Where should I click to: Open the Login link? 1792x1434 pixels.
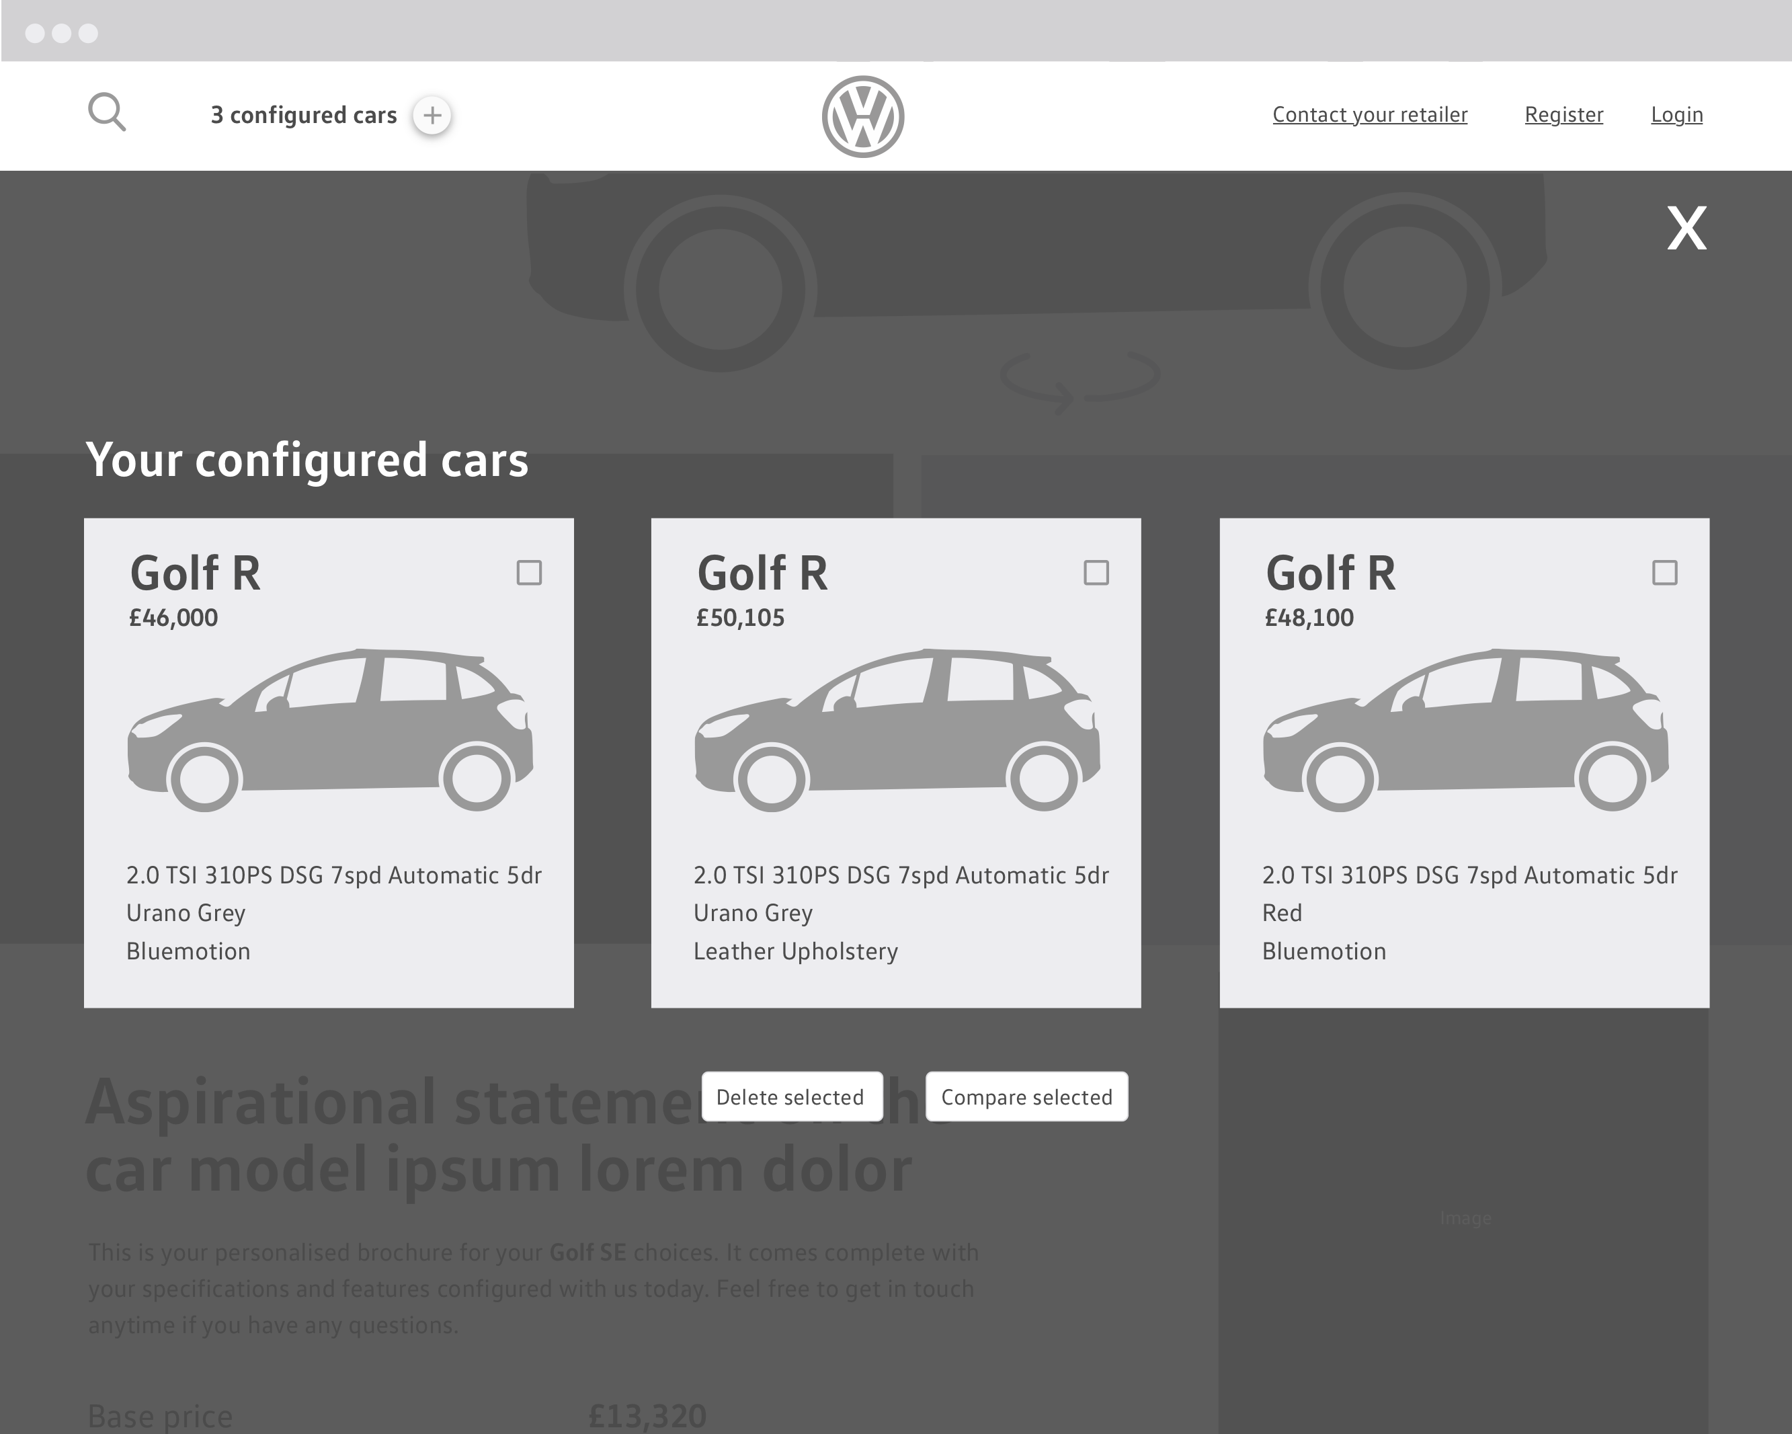(1676, 115)
